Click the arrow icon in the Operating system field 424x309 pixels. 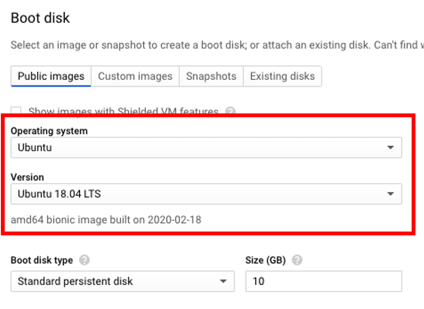pos(390,148)
